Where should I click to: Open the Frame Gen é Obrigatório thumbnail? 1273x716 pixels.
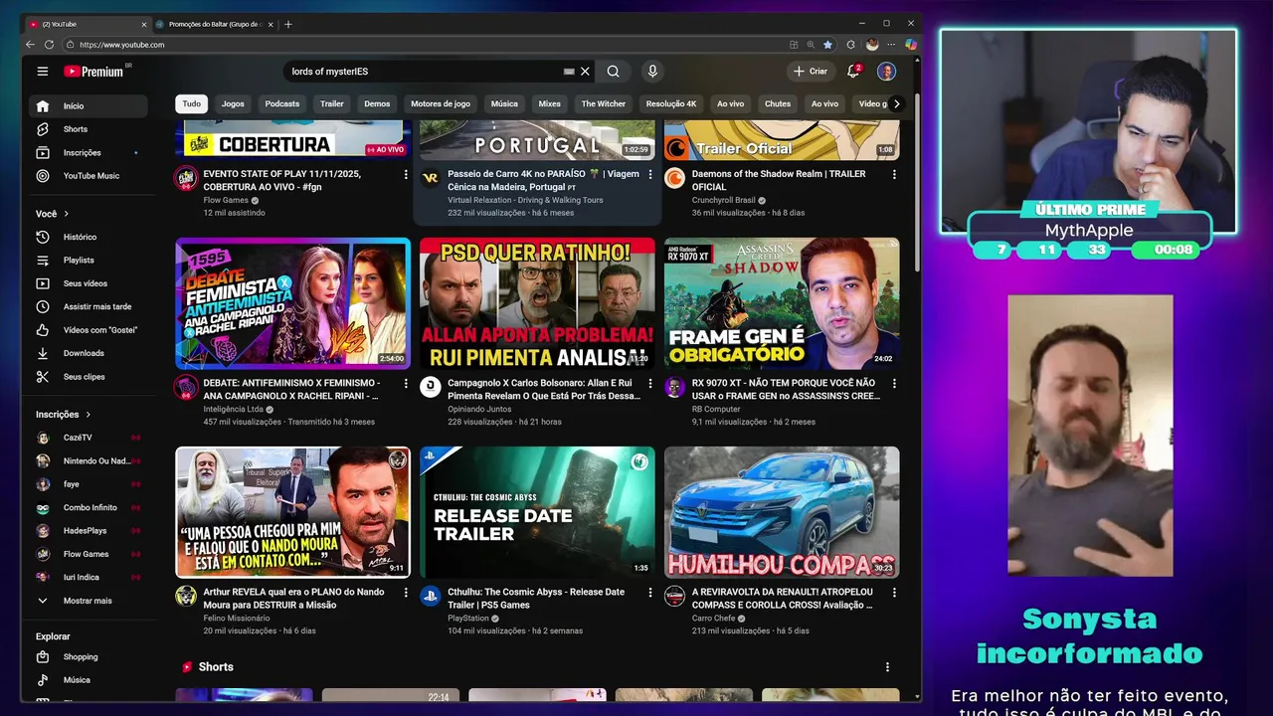[782, 303]
